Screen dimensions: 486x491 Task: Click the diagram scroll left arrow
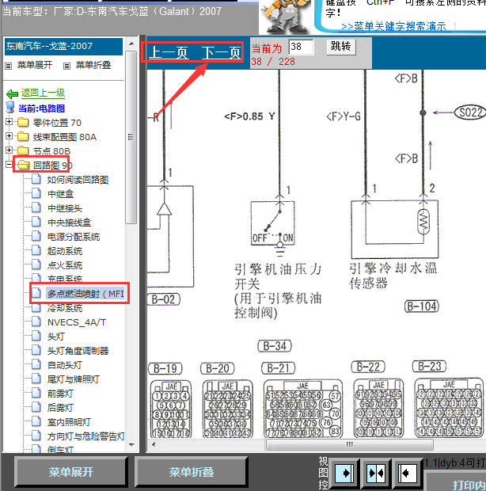click(x=154, y=444)
